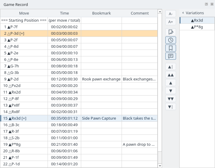Select move 18 △S-2b
The width and height of the screenshot is (215, 168).
[x=79, y=138]
